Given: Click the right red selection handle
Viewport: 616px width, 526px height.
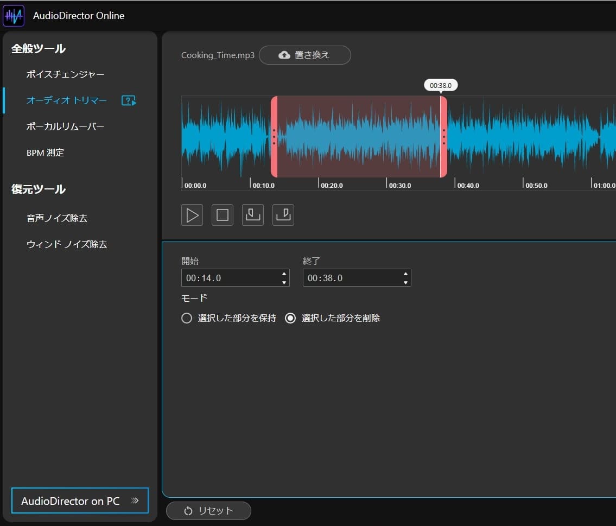Looking at the screenshot, I should coord(444,137).
